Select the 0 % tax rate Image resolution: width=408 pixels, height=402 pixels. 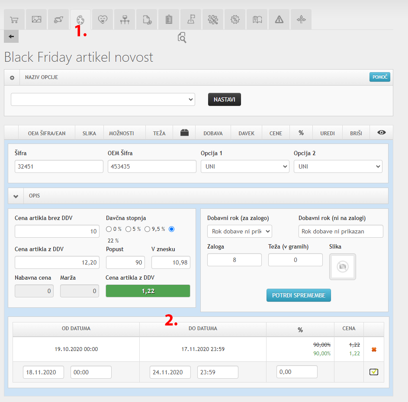109,229
